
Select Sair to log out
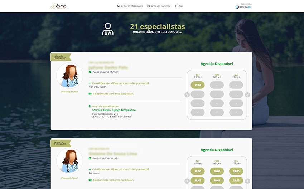tap(181, 6)
